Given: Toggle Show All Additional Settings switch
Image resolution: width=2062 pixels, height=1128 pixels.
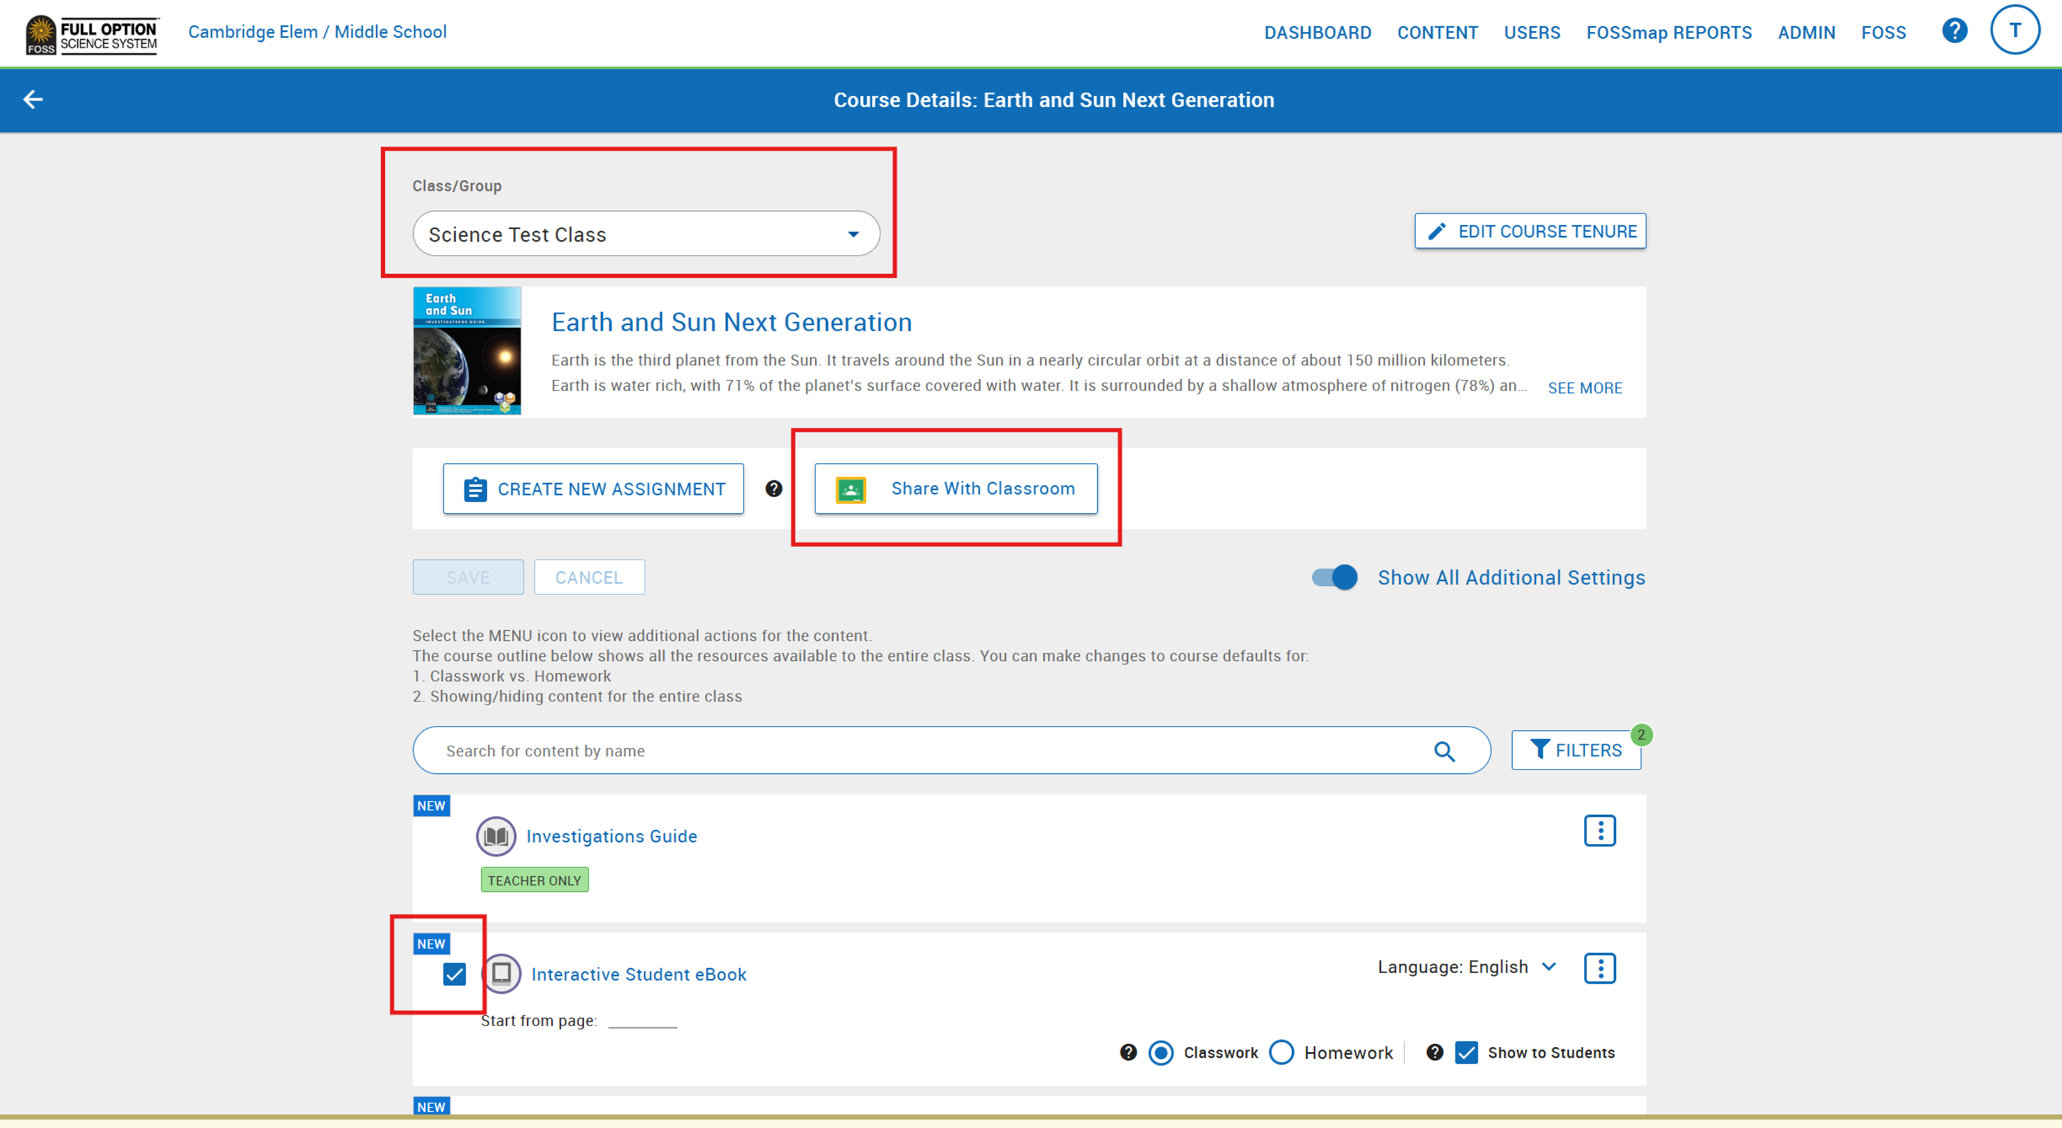Looking at the screenshot, I should pyautogui.click(x=1335, y=576).
